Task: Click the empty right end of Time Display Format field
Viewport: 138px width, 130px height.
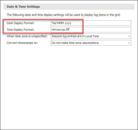Action: pyautogui.click(x=107, y=30)
